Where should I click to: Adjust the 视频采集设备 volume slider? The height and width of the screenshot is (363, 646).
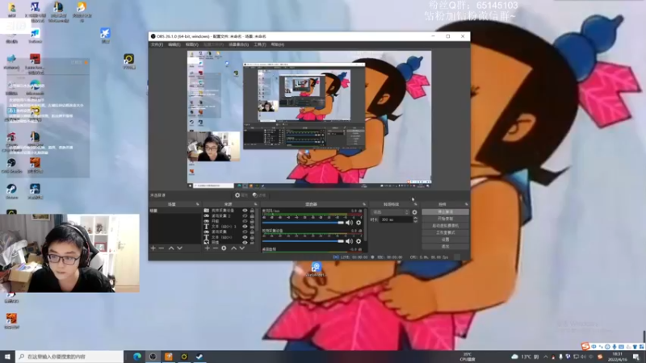click(303, 241)
